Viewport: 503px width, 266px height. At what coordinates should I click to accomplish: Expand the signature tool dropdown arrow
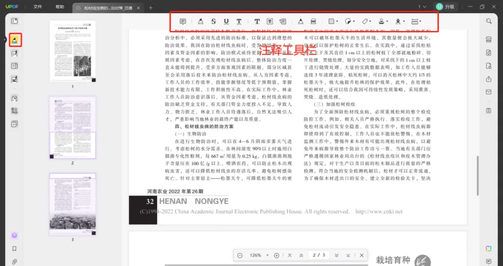pyautogui.click(x=404, y=22)
